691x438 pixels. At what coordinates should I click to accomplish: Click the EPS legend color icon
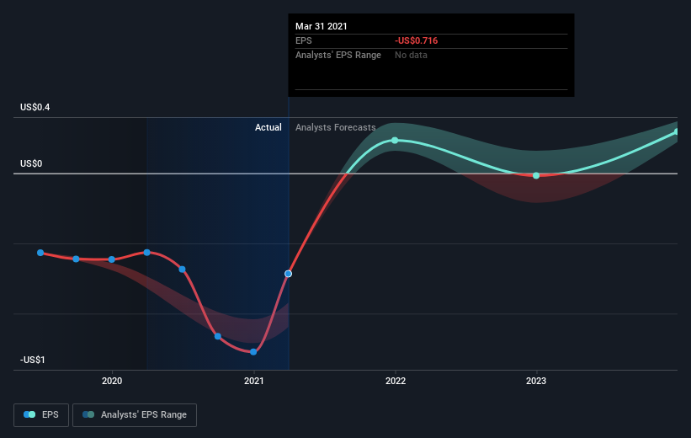[29, 414]
